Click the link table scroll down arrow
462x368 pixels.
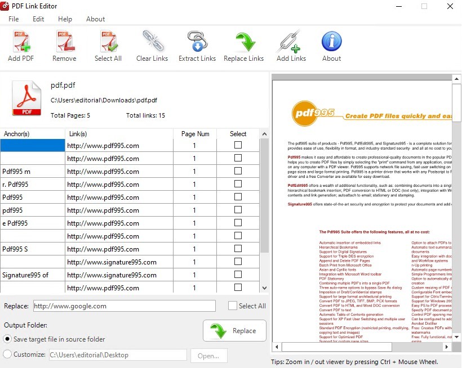tap(264, 288)
